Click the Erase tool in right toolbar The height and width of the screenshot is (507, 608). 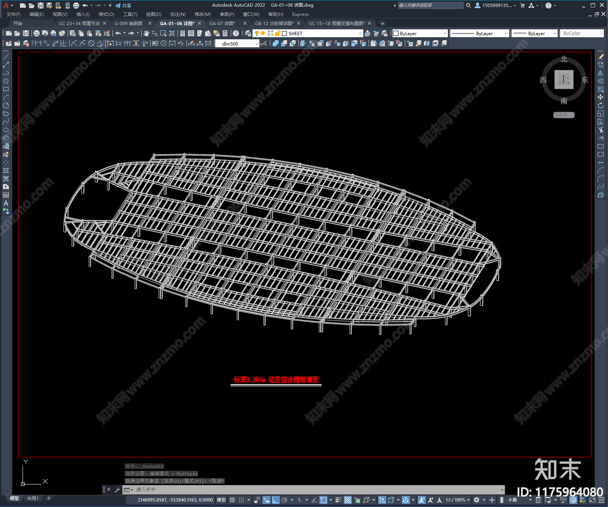[x=600, y=57]
